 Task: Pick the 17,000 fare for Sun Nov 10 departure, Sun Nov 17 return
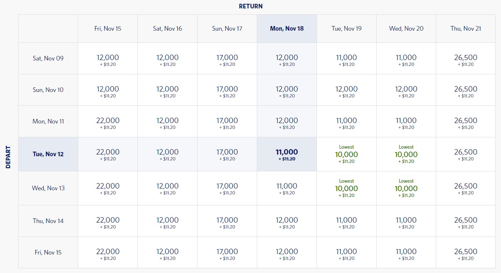pos(227,91)
